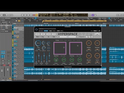This screenshot has height=93, width=124.
Task: Click the Wet/Dry percentage value box
Action: click(x=37, y=34)
